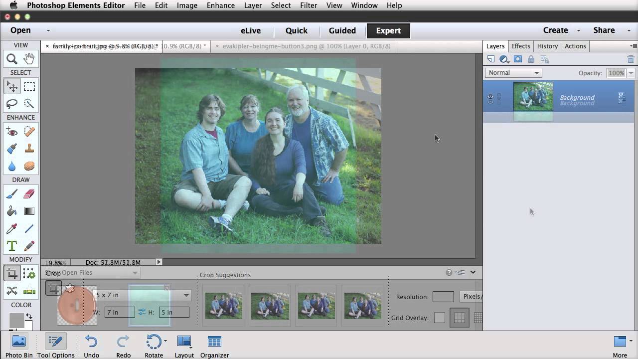The image size is (638, 359).
Task: Expand the Open files dropdown
Action: tap(48, 30)
